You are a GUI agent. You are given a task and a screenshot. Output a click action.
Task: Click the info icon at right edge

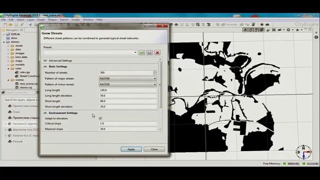coord(316,37)
